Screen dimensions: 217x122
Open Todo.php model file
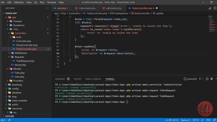20,73
